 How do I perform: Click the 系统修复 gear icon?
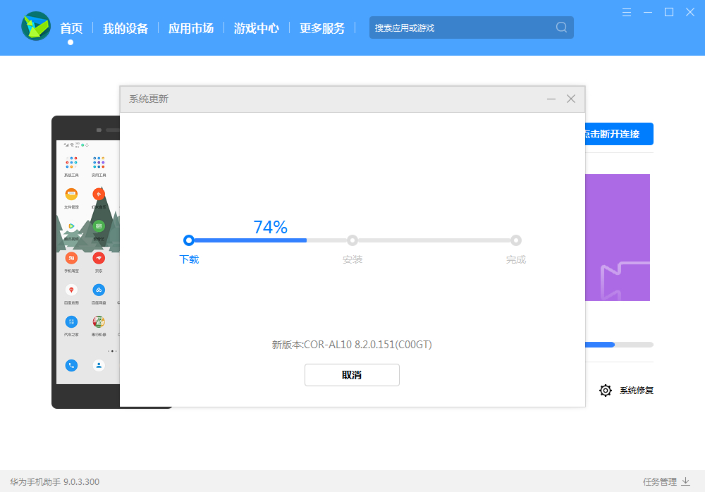(x=606, y=390)
